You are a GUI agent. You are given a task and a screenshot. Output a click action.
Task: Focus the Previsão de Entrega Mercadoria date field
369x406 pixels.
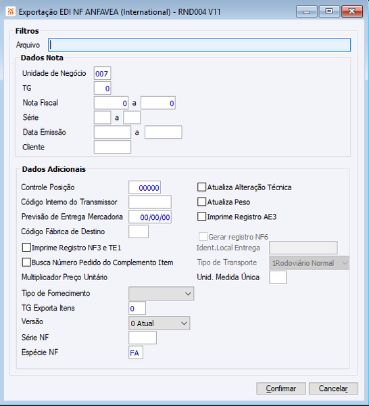[150, 217]
